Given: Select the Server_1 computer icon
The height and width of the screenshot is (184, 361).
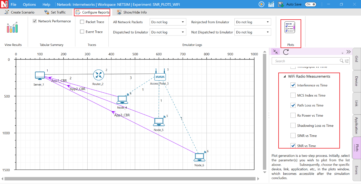Looking at the screenshot, I should 40,76.
